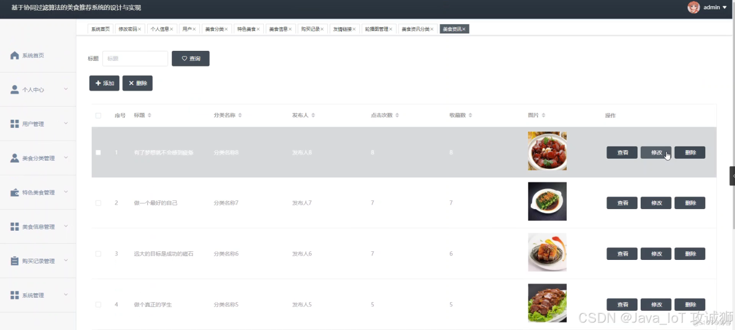
Task: Sort by the 收藏数 column arrows
Action: (470, 115)
